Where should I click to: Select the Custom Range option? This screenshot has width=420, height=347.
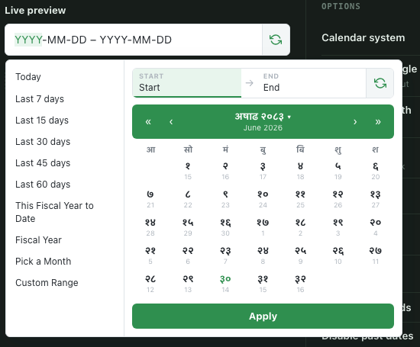47,283
